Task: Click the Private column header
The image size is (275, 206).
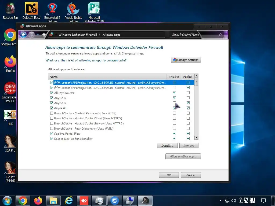Action: pos(174,77)
